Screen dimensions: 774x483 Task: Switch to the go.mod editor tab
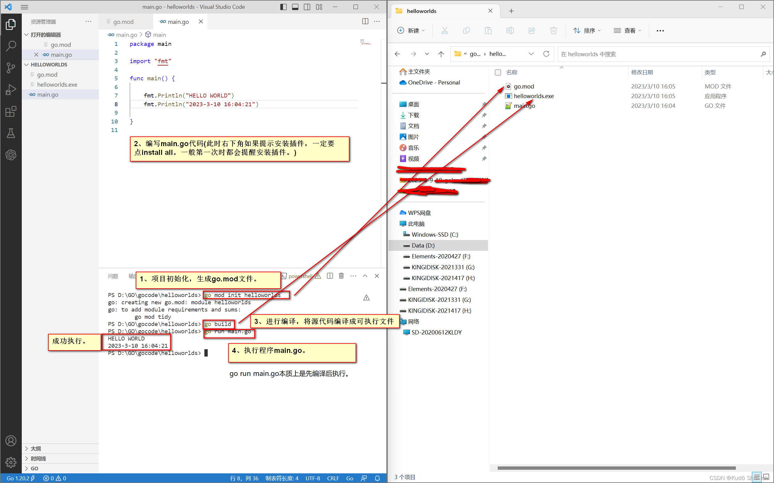click(123, 22)
